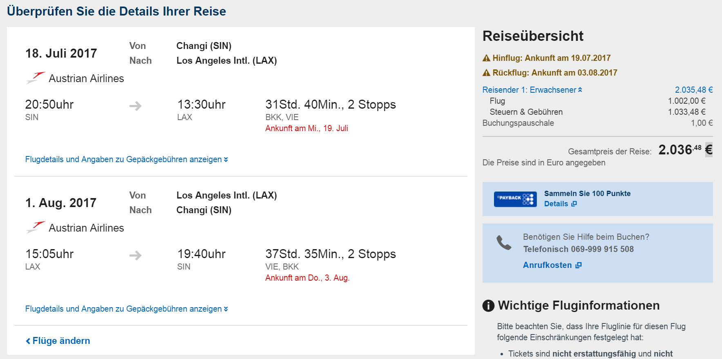Click the info icon beside Wichtige Fluginformationen
The image size is (722, 359).
tap(488, 305)
